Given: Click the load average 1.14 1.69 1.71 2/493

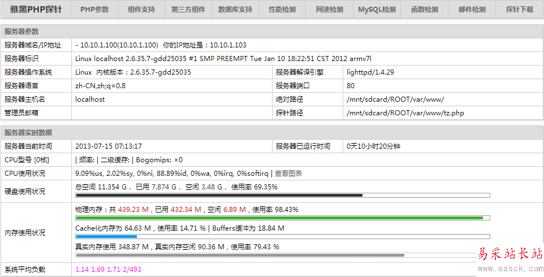Looking at the screenshot, I should 108,270.
